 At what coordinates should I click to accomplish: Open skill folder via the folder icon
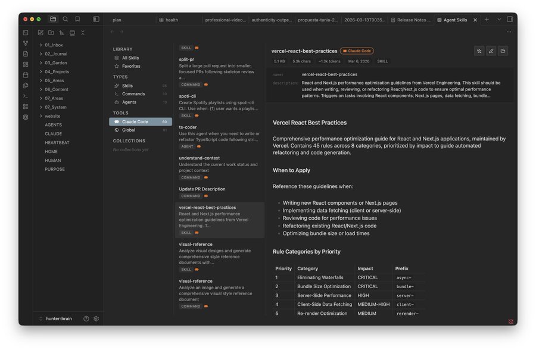pyautogui.click(x=502, y=51)
